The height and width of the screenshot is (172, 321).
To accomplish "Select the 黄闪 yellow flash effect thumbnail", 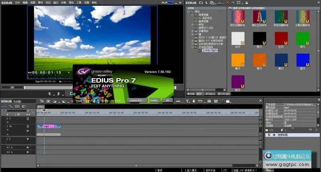I will point(238,61).
